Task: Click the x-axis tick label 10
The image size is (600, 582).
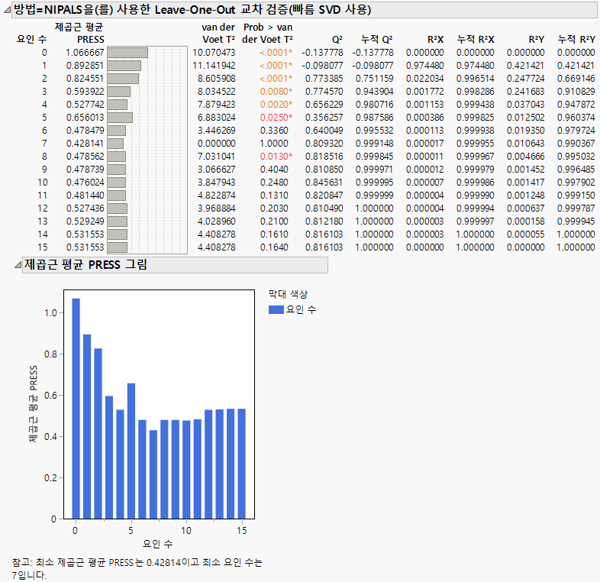Action: [186, 530]
